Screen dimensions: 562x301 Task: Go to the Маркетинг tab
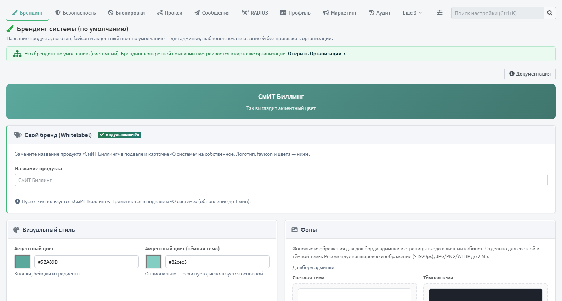pyautogui.click(x=340, y=13)
